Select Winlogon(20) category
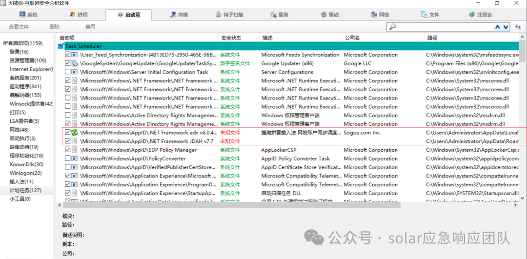The height and width of the screenshot is (259, 527). coord(26,173)
